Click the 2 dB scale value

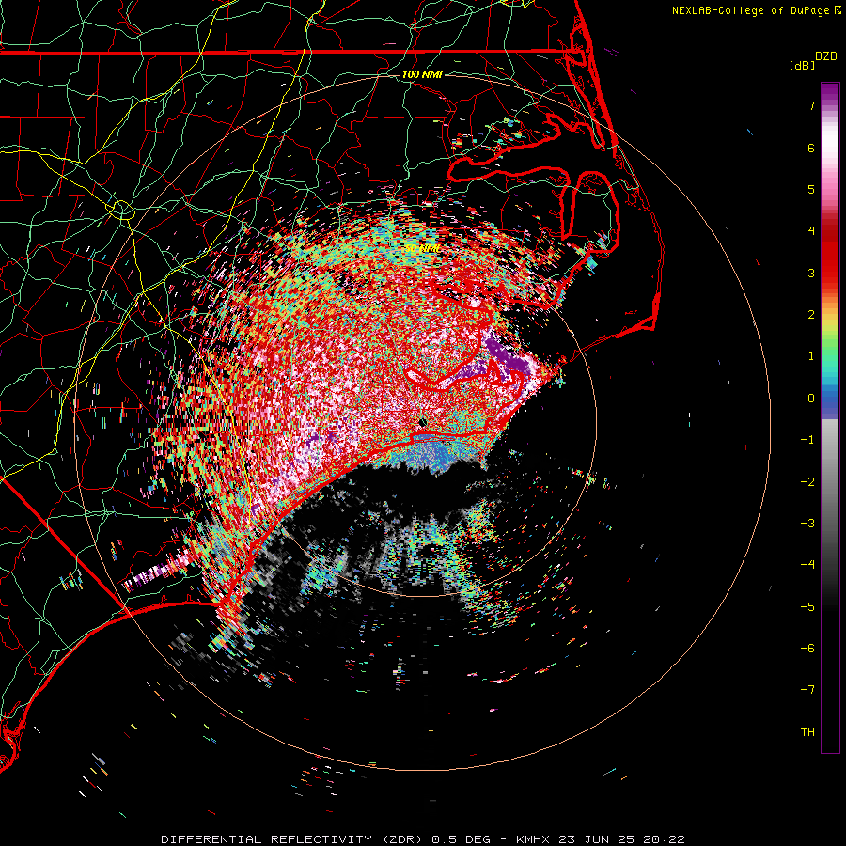[x=811, y=315]
